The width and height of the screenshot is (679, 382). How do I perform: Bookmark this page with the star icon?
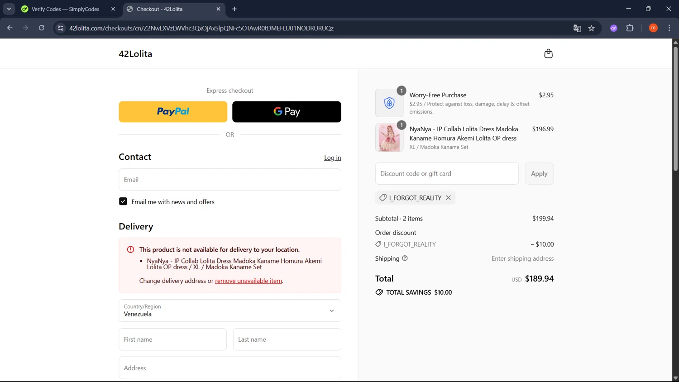coord(591,28)
